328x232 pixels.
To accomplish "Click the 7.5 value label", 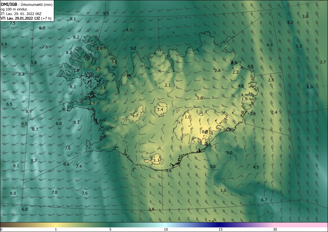I will (12, 23).
